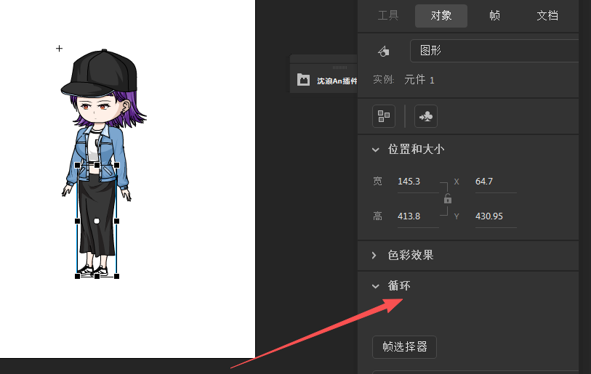
Task: Click the break apart icon button
Action: pyautogui.click(x=383, y=116)
